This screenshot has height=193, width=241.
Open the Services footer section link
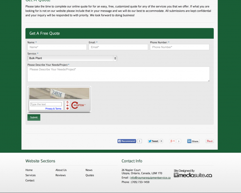coord(30,175)
